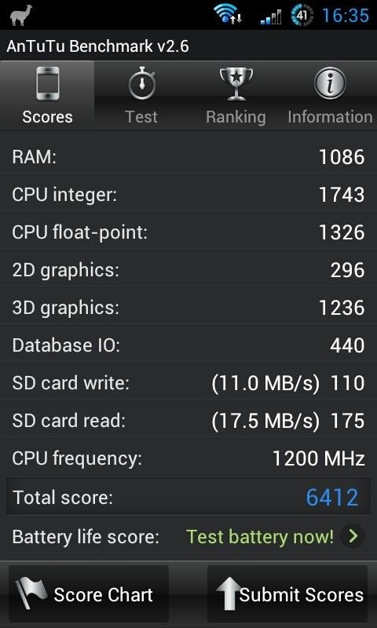Tap the flag icon on Score Chart
Screen dimensions: 377x628
click(x=31, y=593)
